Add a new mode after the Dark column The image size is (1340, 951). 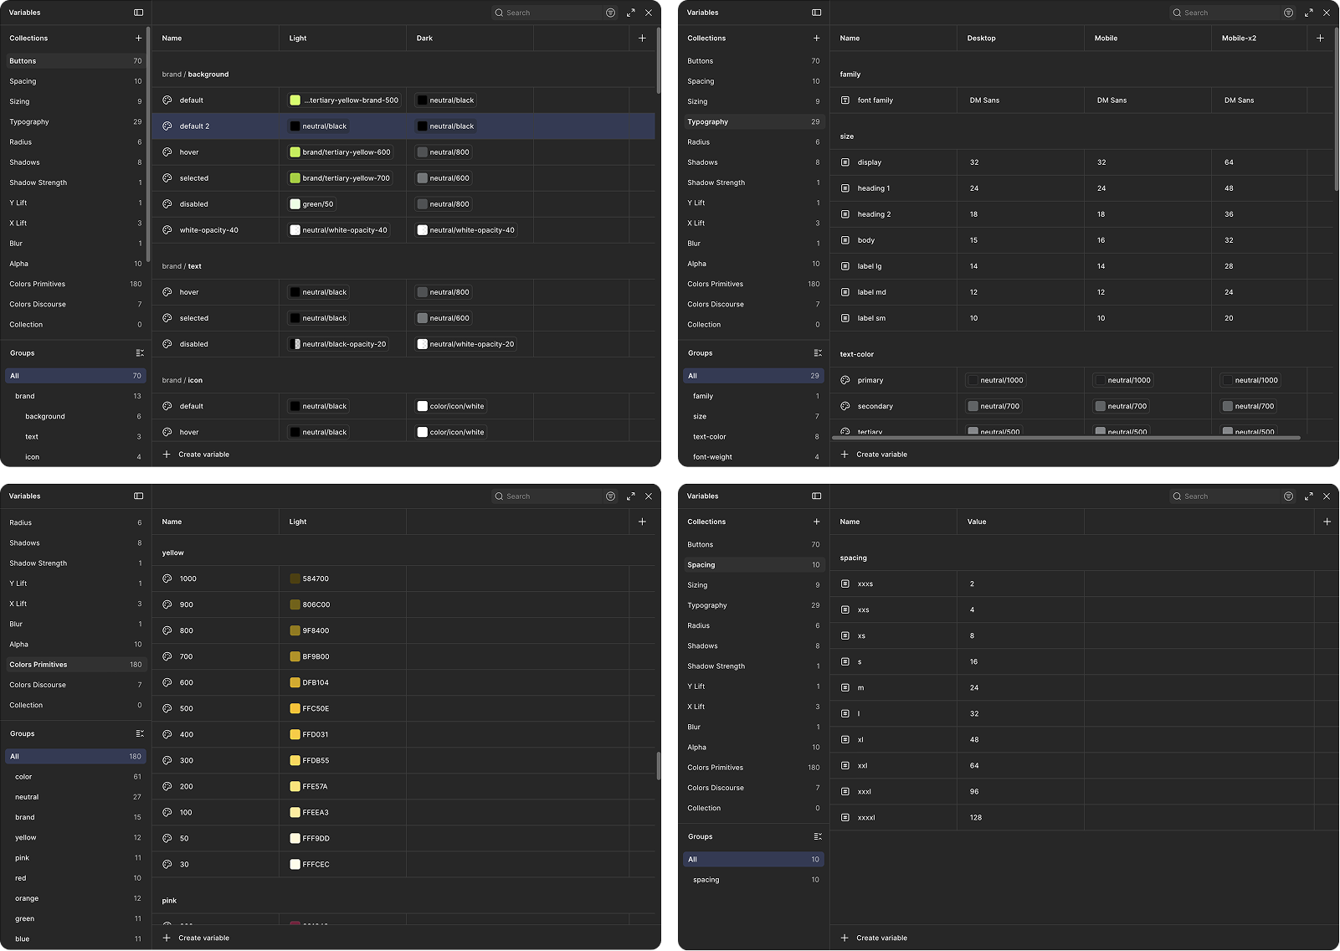click(x=642, y=39)
